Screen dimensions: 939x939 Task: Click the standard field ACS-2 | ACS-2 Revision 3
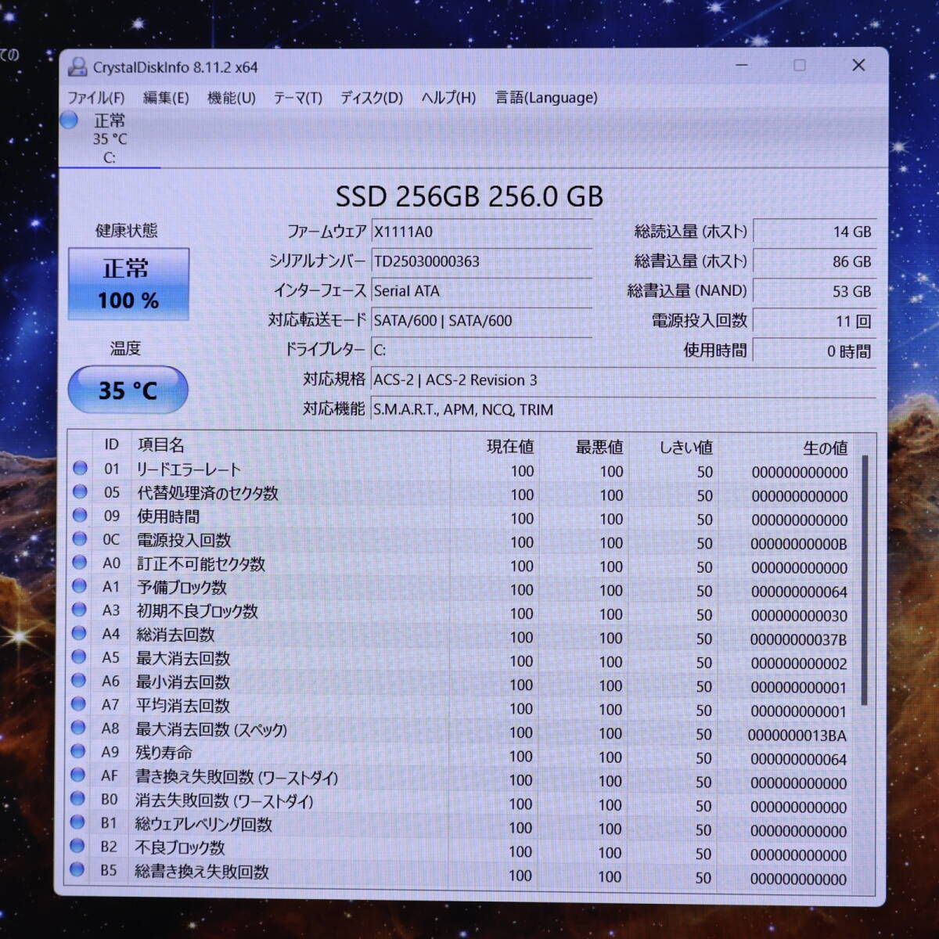623,380
